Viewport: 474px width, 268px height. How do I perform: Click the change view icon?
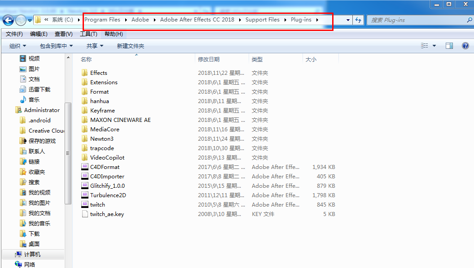pyautogui.click(x=425, y=46)
